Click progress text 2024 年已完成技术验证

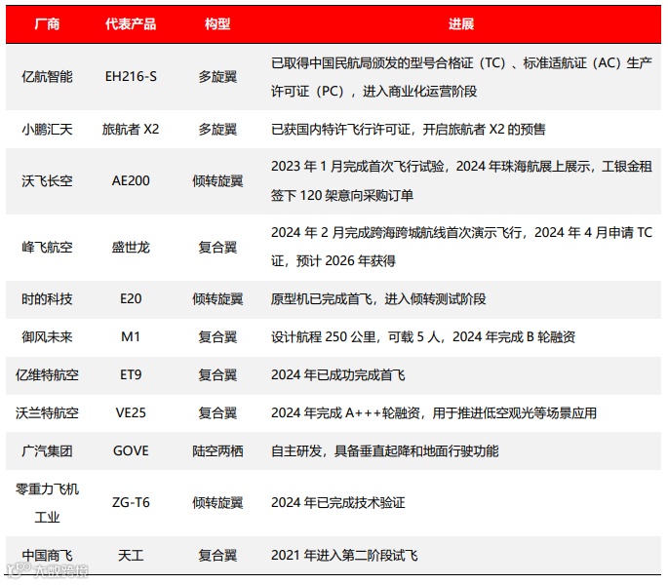point(337,503)
